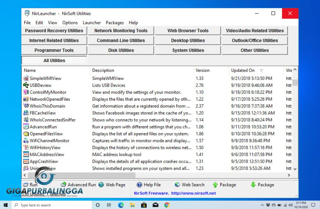This screenshot has width=320, height=209.
Task: Click the vertical scrollbar down arrow
Action: coord(295,169)
